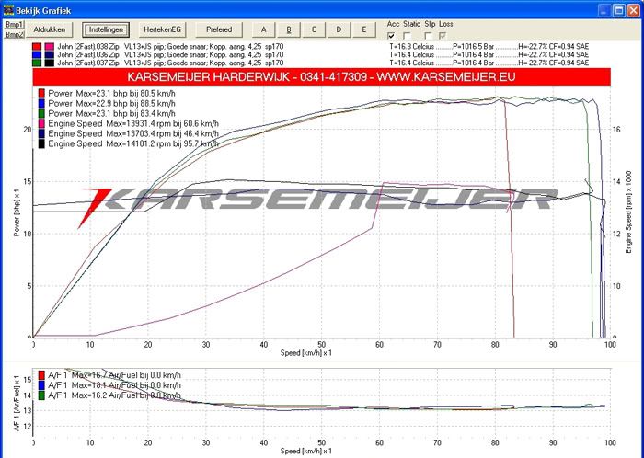The width and height of the screenshot is (644, 458).
Task: Click the magenta swatch of run 038
Action: coord(50,46)
